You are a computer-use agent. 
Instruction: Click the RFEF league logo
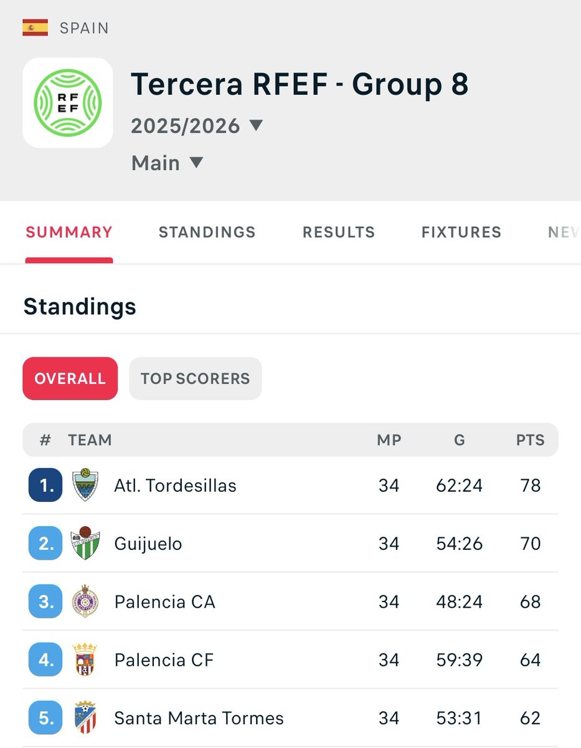(x=68, y=103)
